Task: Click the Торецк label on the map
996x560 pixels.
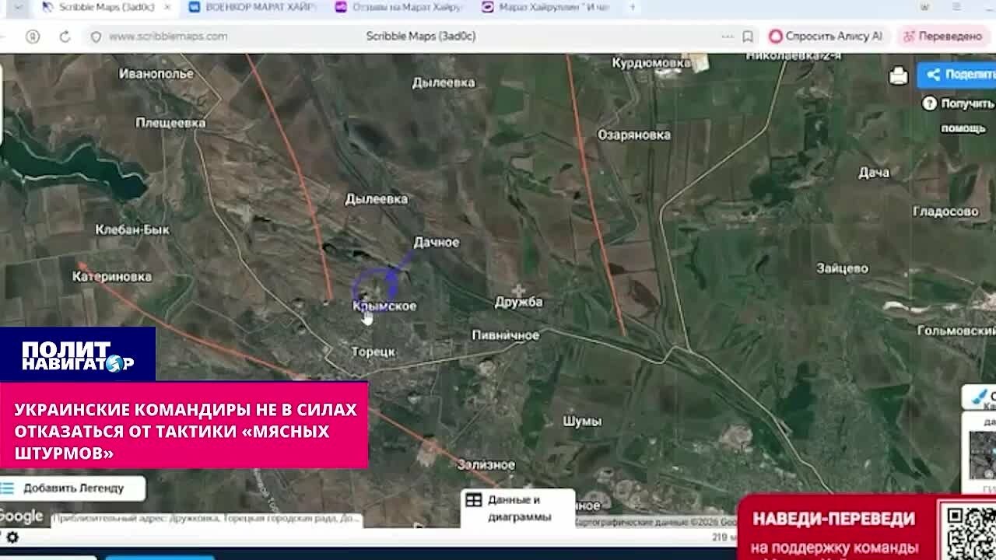Action: click(373, 352)
